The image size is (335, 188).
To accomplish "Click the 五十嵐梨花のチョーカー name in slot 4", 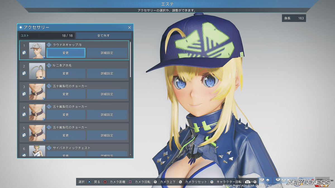I will coord(70,107).
